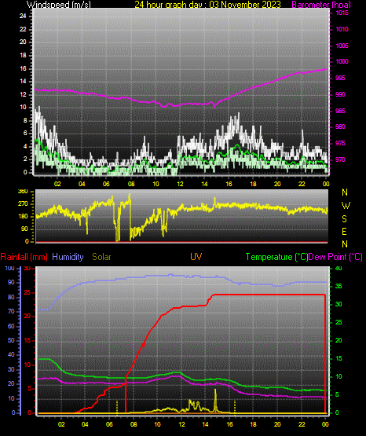This screenshot has height=436, width=366.
Task: Click the Rainfall (mm) legend label
Action: tap(24, 257)
